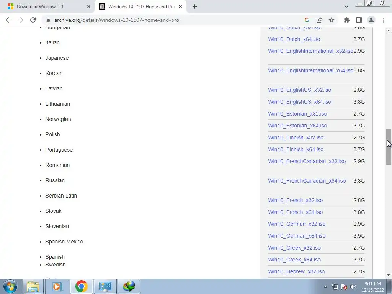Screen dimensions: 392x294
Task: Click the Italian list item
Action: point(52,42)
